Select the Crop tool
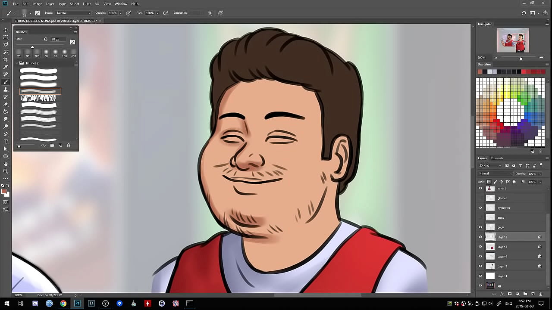 pos(6,59)
